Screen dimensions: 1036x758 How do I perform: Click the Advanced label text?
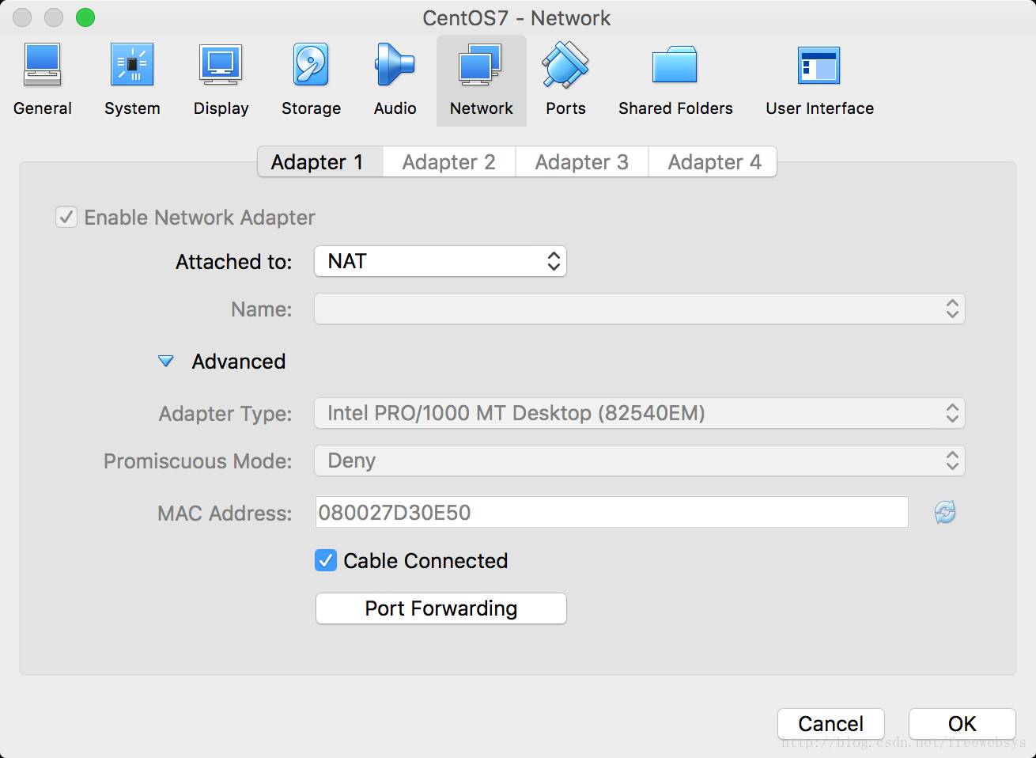coord(239,362)
